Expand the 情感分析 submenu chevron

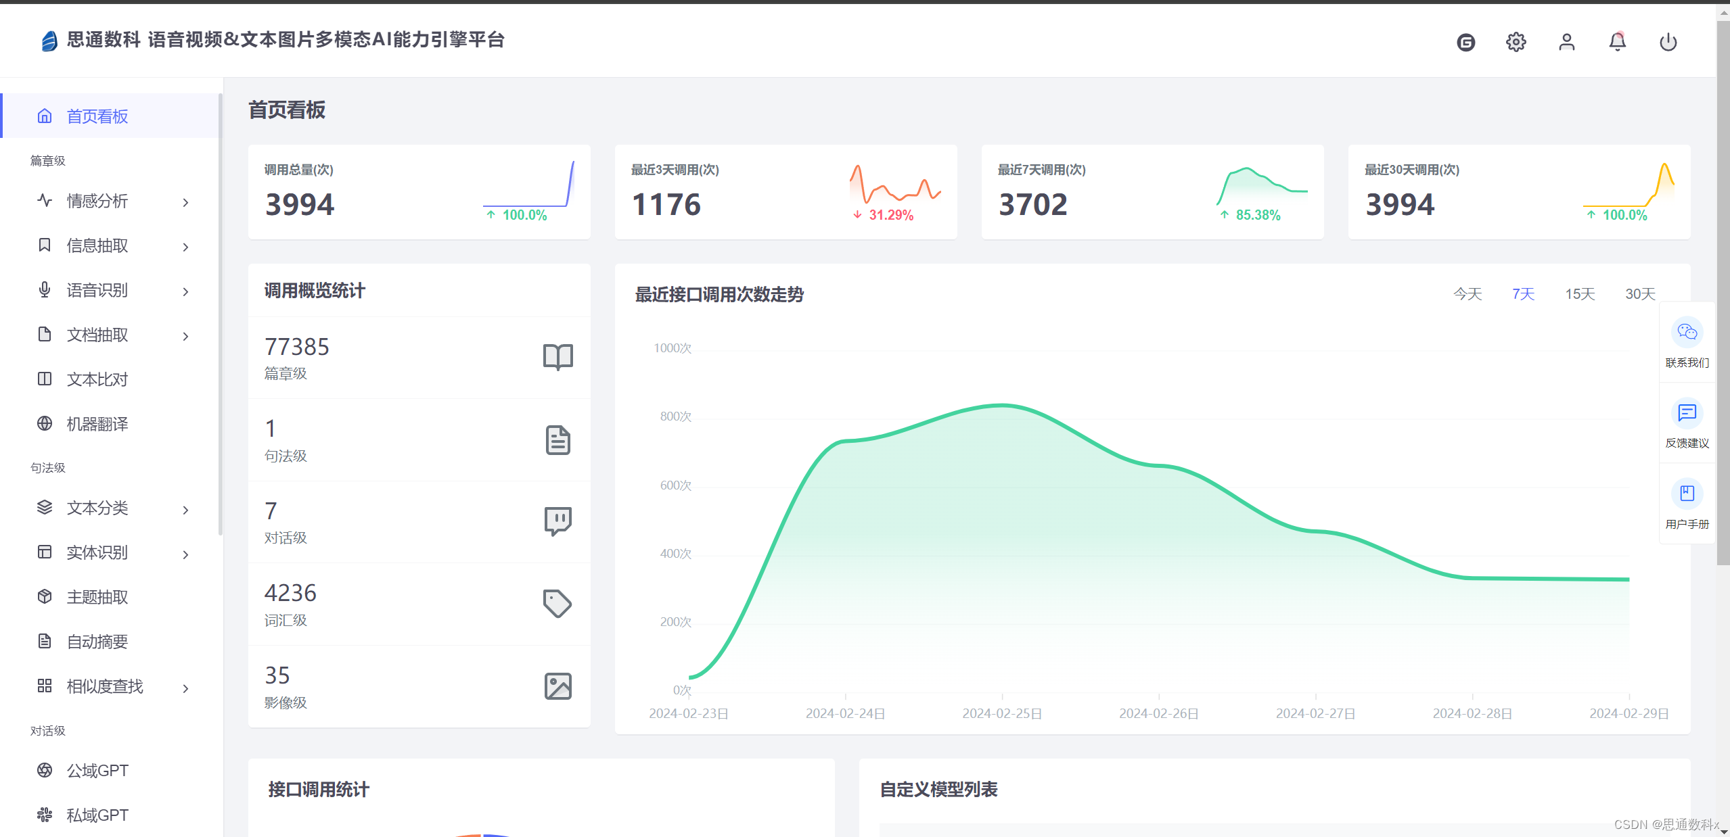186,202
